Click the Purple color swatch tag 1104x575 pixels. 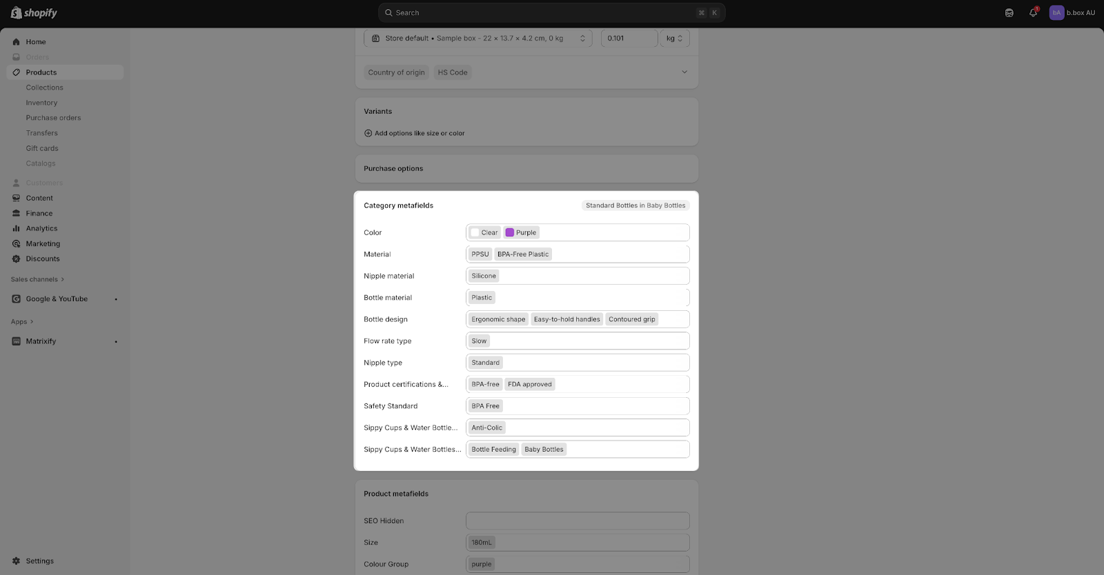pyautogui.click(x=521, y=233)
